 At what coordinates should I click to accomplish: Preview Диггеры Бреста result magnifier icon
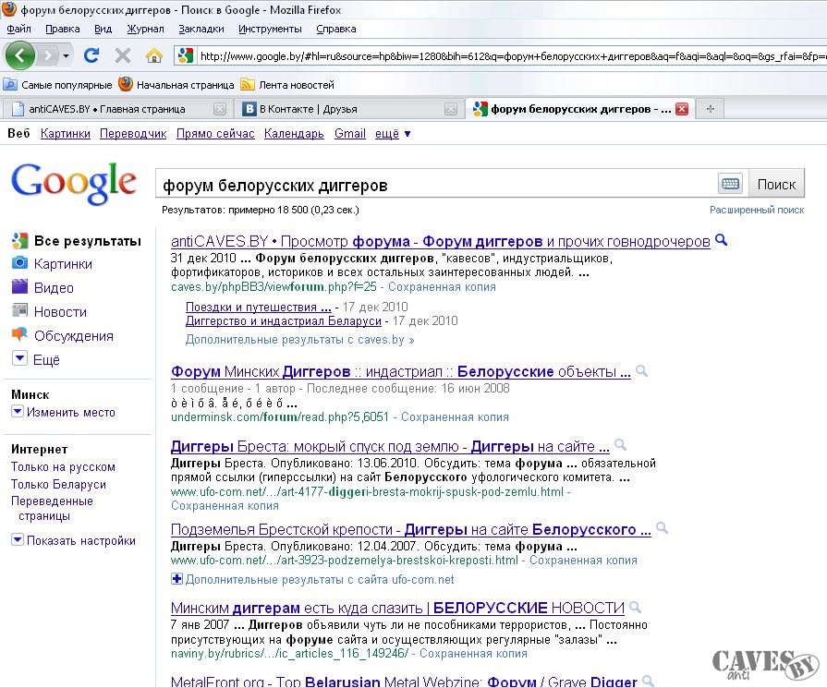coord(621,445)
